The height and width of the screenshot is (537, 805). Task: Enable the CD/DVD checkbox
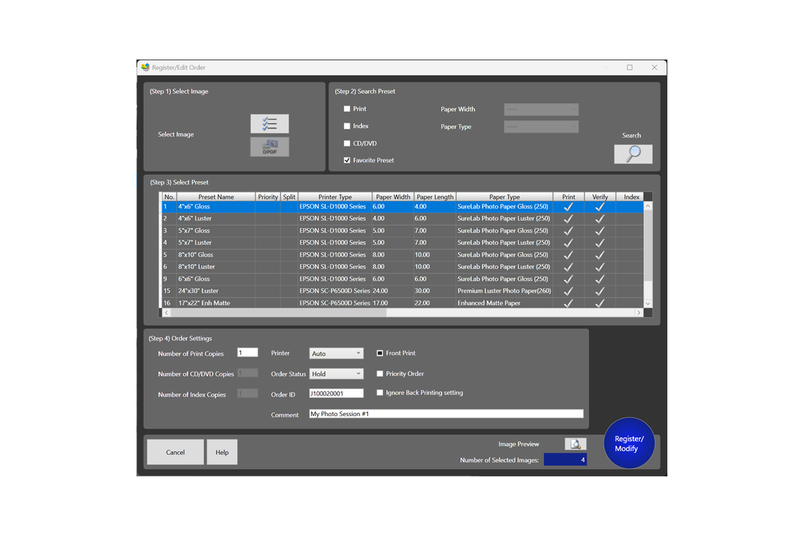pos(347,144)
